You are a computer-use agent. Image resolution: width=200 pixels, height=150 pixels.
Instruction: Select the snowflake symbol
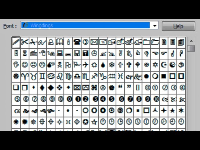pos(112,65)
